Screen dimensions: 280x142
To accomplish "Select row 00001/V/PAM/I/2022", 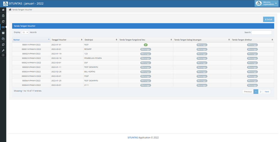I will [x=143, y=45].
